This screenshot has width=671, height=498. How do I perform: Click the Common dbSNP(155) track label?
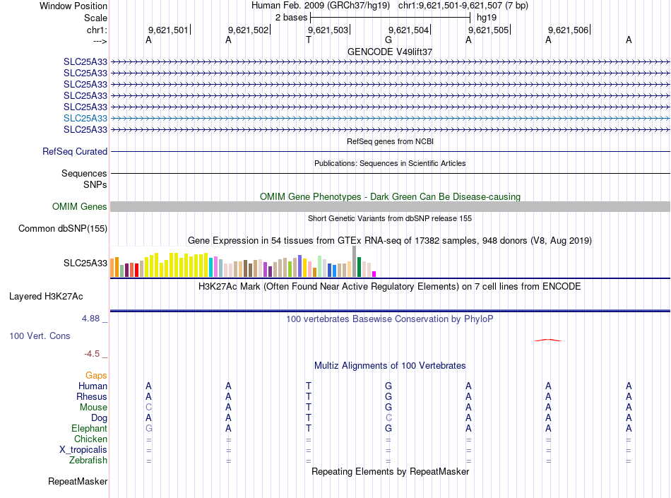click(x=63, y=228)
